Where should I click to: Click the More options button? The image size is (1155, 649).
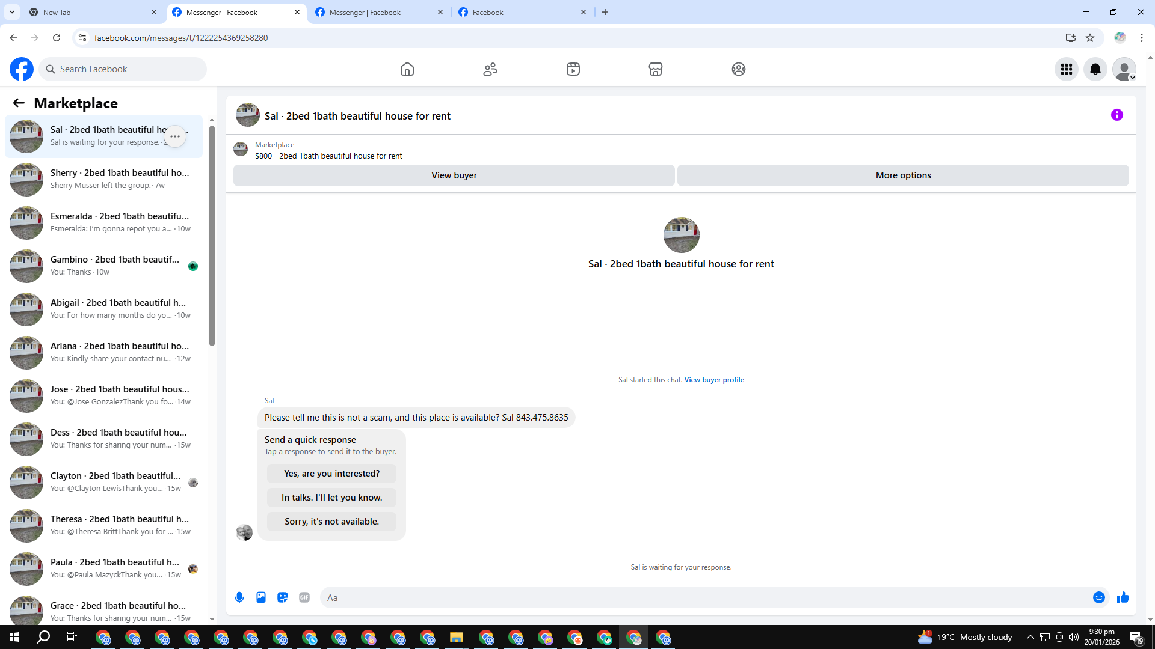[x=903, y=175]
